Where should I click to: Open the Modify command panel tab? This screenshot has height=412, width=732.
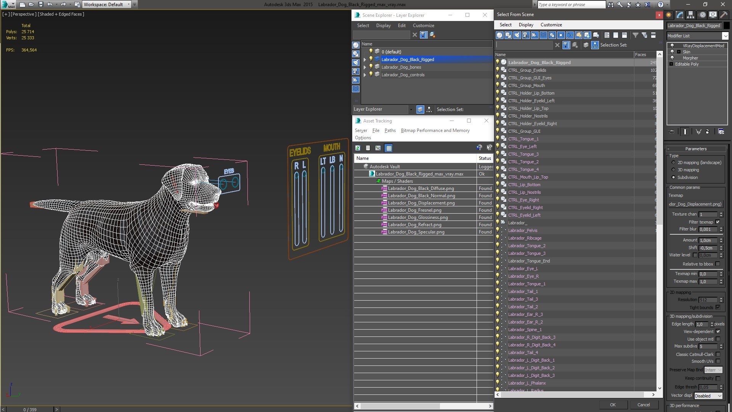[680, 14]
